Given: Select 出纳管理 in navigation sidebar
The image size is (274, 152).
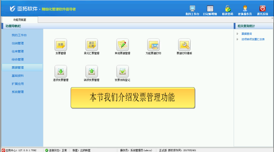Looking at the screenshot, I should 17,43.
